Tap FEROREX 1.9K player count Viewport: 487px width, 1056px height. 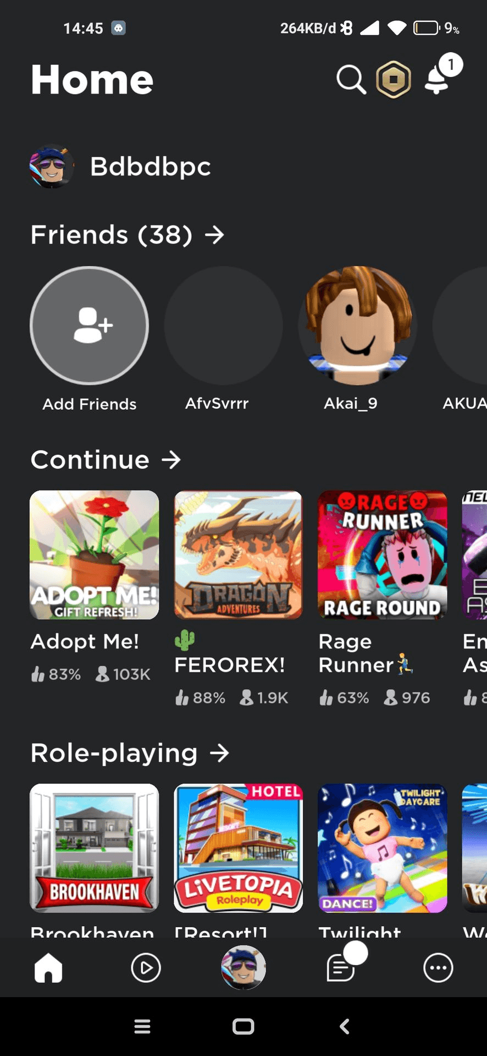(x=264, y=698)
